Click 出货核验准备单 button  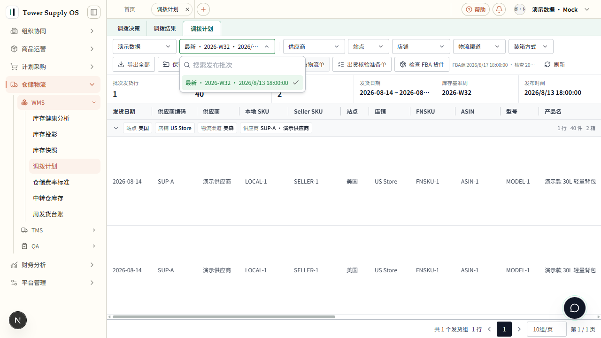[x=362, y=64]
